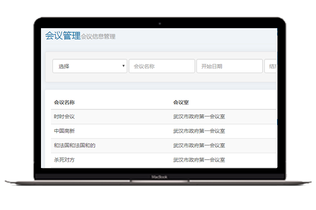This screenshot has width=316, height=210.
Task: Click the arrow on the 选择 combo box
Action: click(123, 66)
